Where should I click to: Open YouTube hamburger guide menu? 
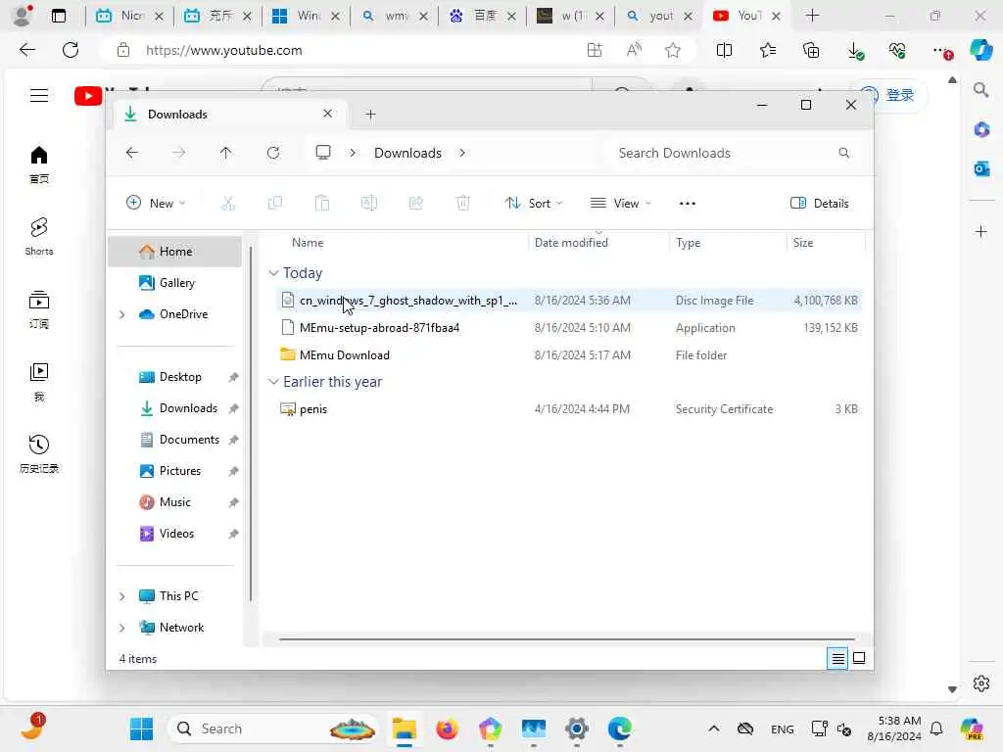pyautogui.click(x=39, y=96)
